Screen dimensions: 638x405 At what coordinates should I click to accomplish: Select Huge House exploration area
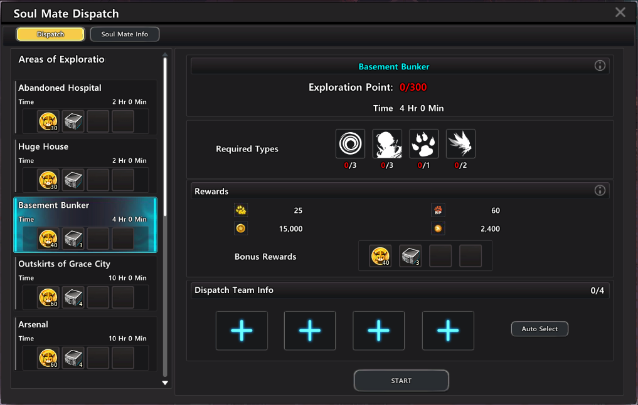(x=86, y=166)
